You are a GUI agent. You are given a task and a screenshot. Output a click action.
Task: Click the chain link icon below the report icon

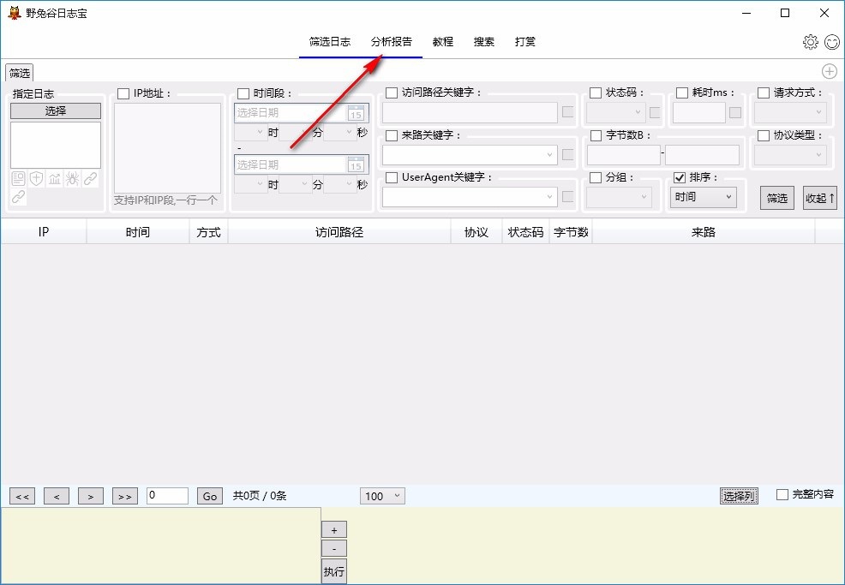[x=18, y=197]
